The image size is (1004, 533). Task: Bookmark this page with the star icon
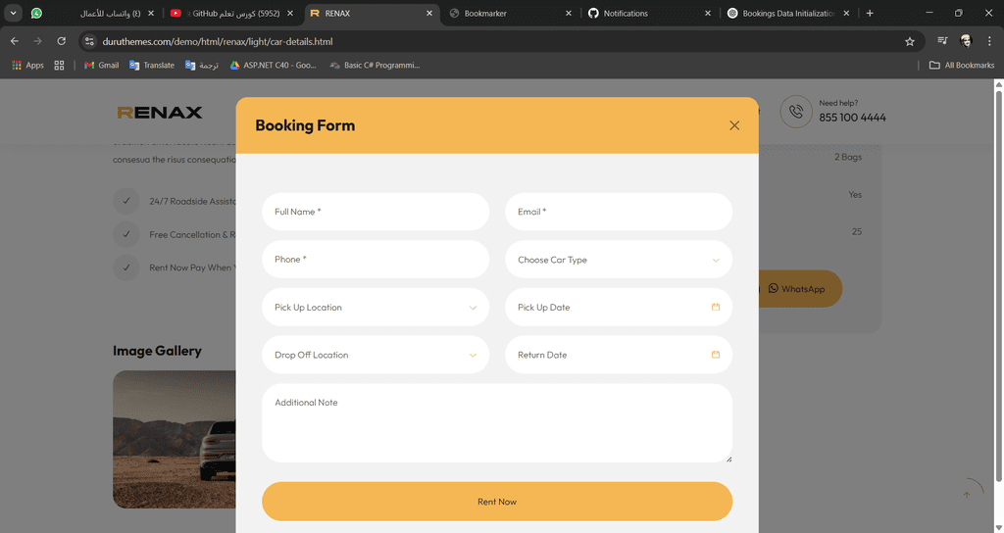click(910, 41)
